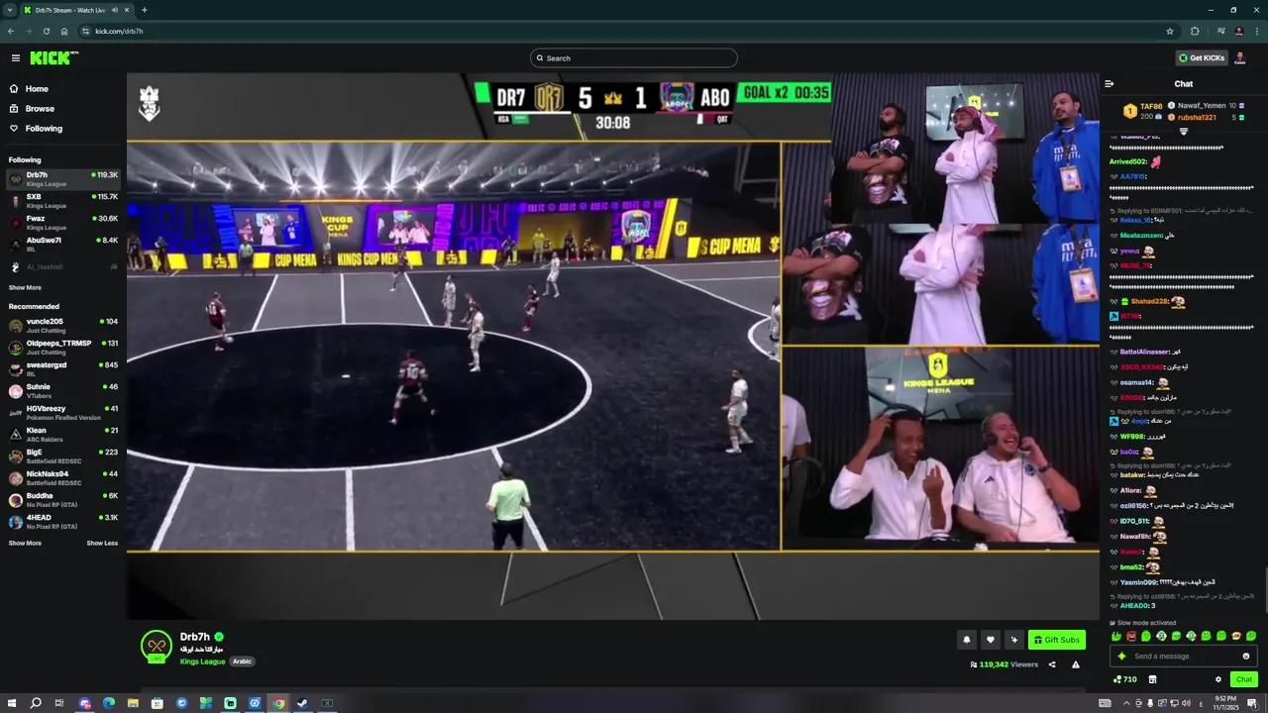Open SXB channel in Following list
The height and width of the screenshot is (713, 1268).
[63, 201]
